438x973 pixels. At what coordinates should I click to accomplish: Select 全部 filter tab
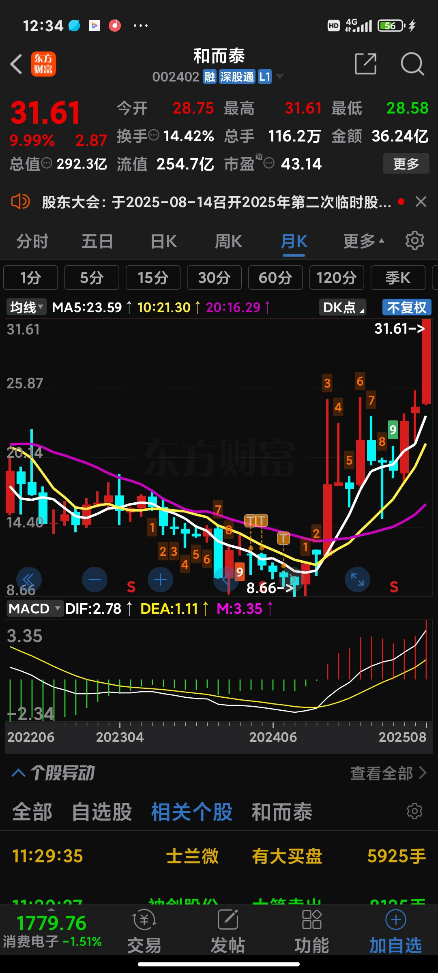coord(32,812)
